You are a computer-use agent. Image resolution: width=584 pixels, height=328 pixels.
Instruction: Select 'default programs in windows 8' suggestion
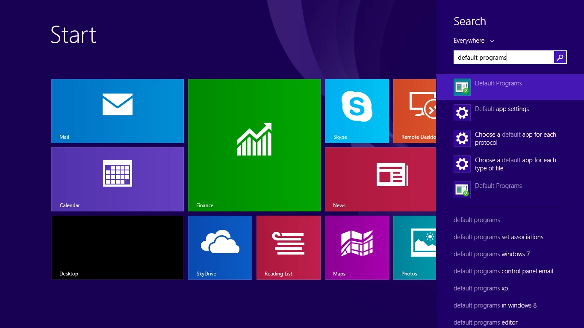pyautogui.click(x=495, y=305)
